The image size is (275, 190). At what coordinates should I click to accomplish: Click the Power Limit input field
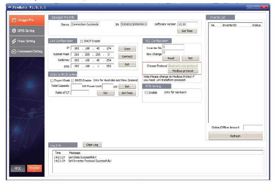(x=107, y=86)
